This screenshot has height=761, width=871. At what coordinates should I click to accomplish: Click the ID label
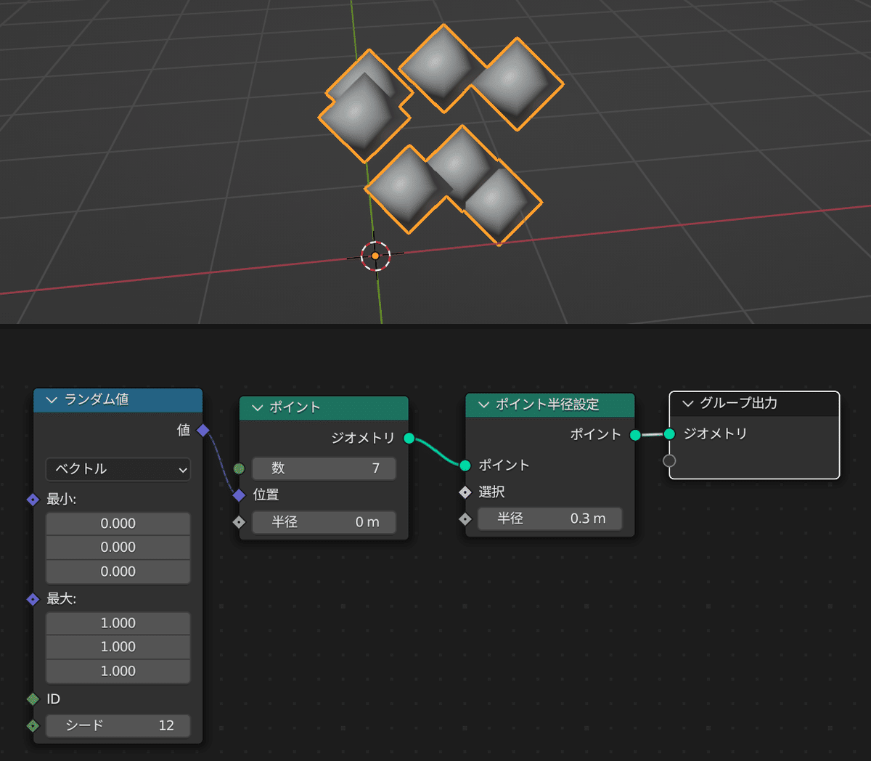point(54,699)
